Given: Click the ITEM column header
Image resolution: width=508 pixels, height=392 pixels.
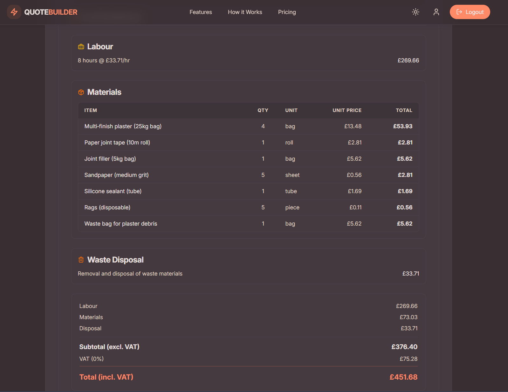Looking at the screenshot, I should [x=91, y=110].
